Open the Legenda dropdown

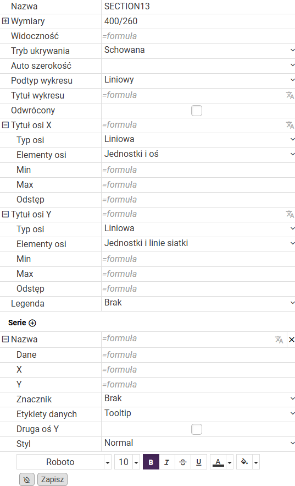point(198,303)
